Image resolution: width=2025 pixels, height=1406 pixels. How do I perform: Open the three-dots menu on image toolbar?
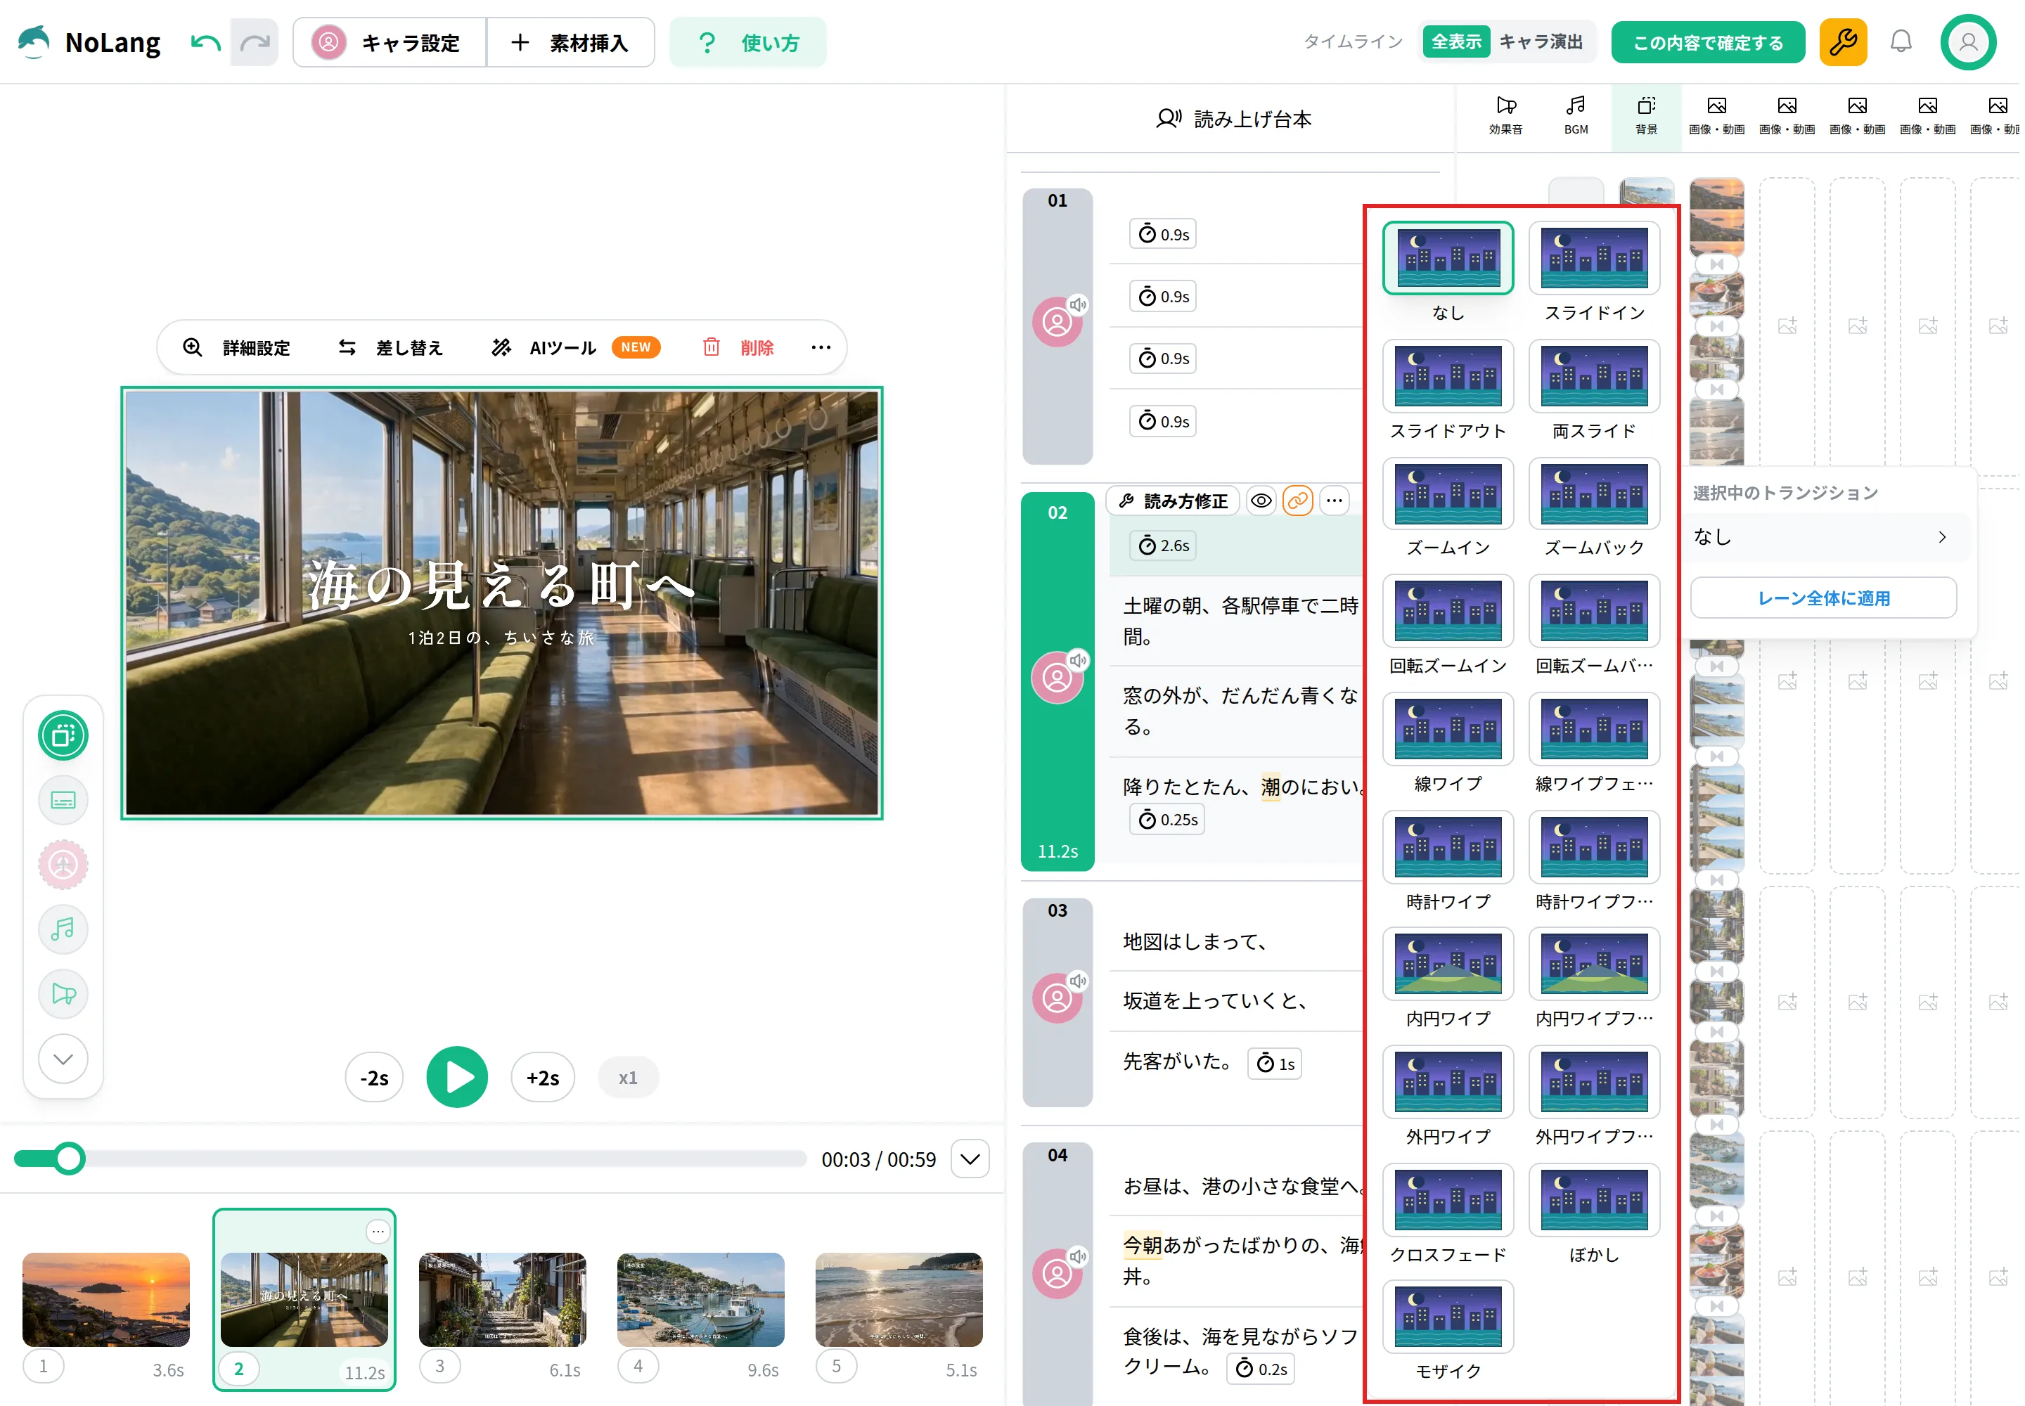click(x=821, y=347)
